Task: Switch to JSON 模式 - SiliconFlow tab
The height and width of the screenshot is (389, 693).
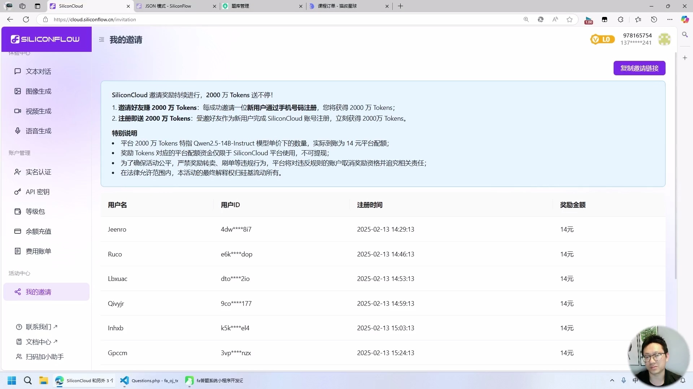Action: pos(177,6)
